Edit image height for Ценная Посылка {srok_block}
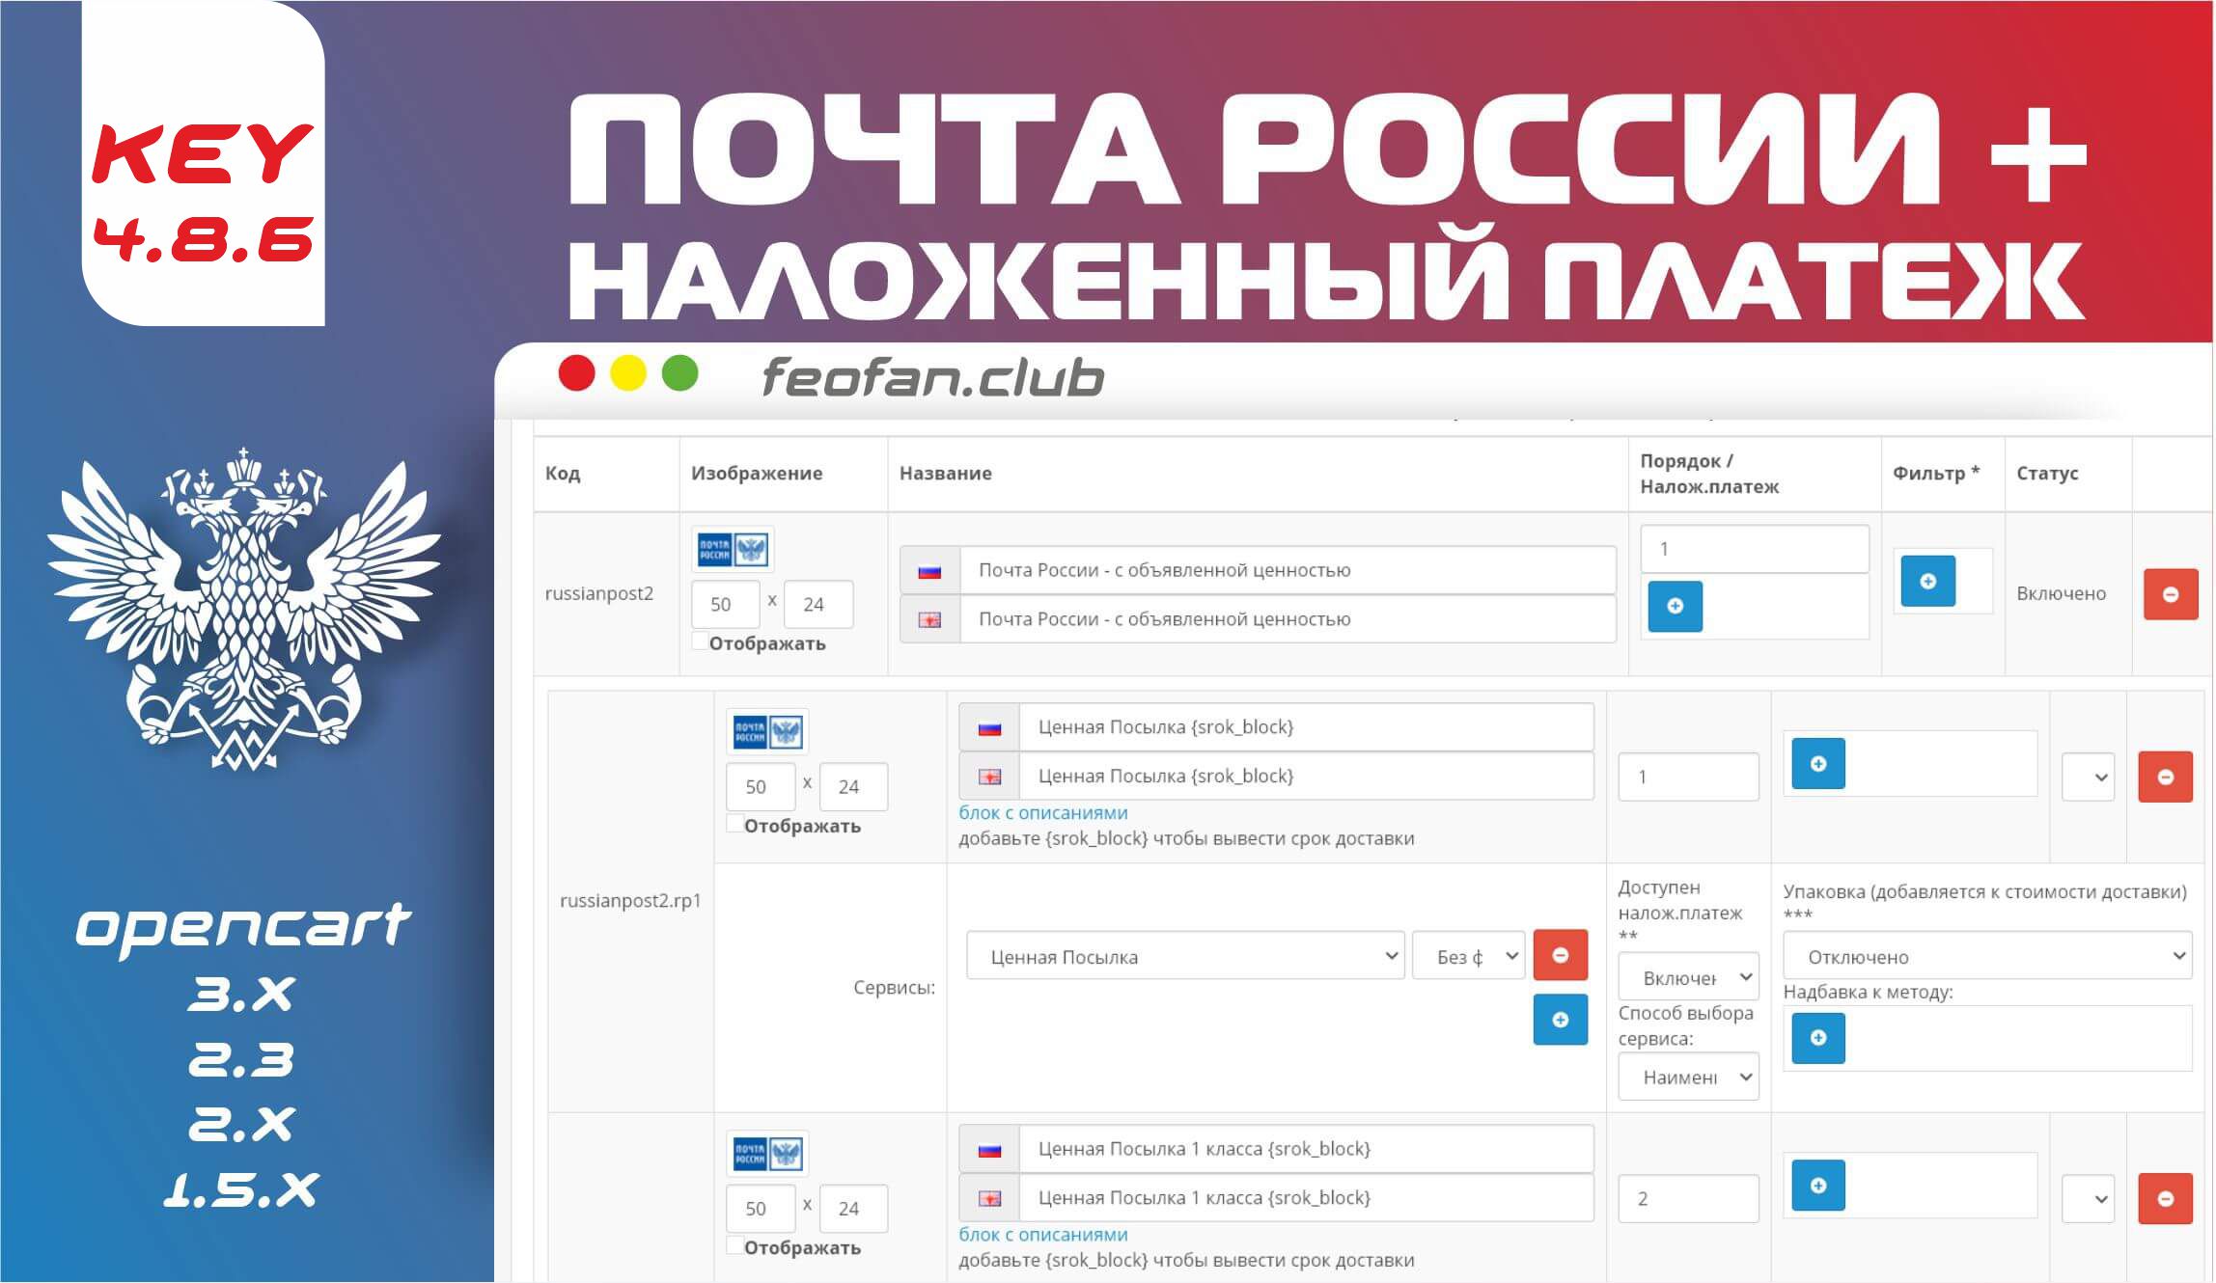The width and height of the screenshot is (2216, 1283). tap(853, 787)
